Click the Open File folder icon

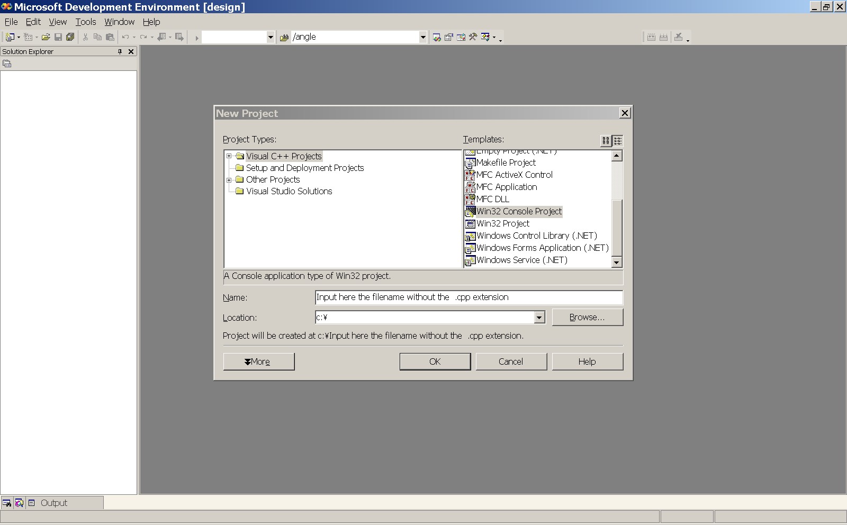tap(46, 37)
